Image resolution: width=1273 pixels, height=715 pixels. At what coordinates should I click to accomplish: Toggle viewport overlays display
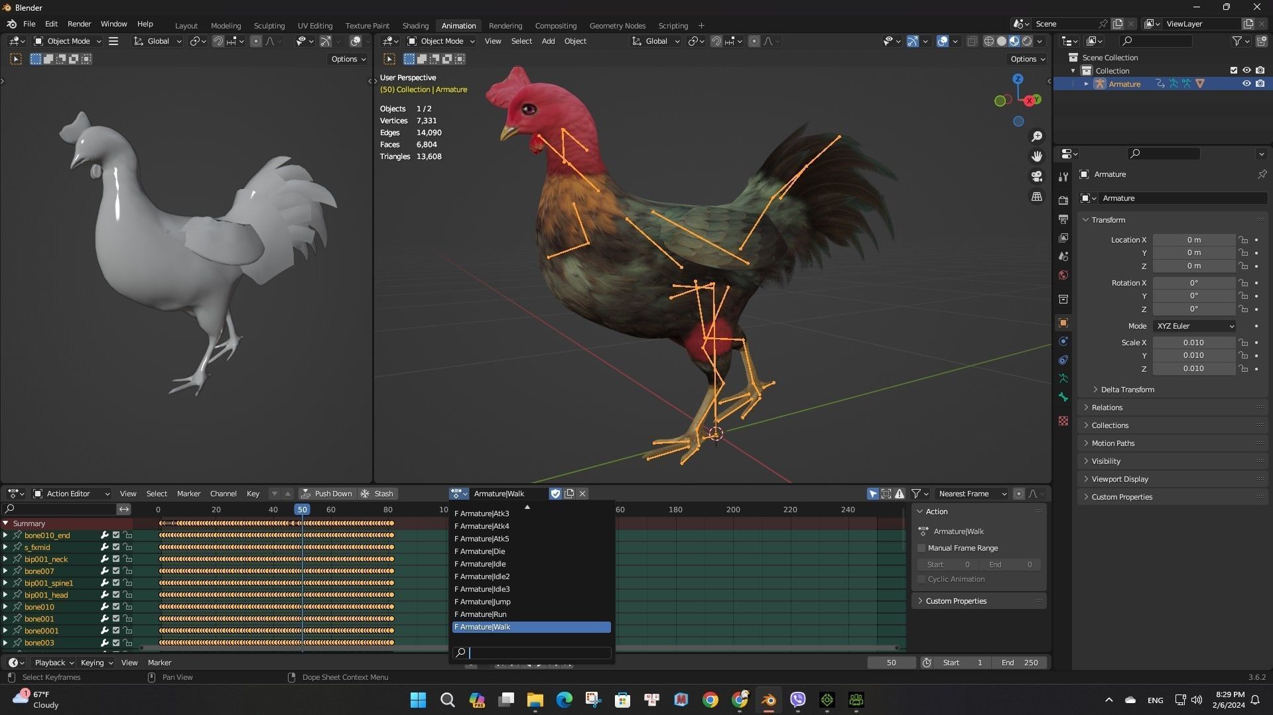tap(943, 41)
